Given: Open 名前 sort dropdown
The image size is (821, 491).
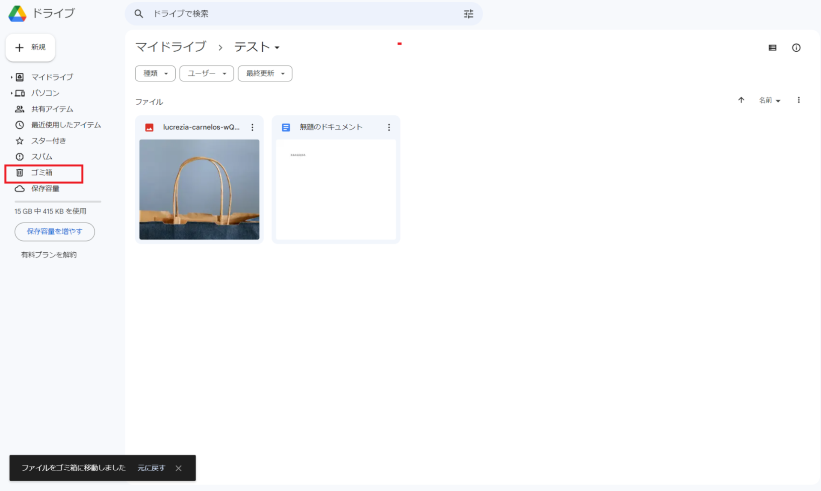Looking at the screenshot, I should click(769, 101).
